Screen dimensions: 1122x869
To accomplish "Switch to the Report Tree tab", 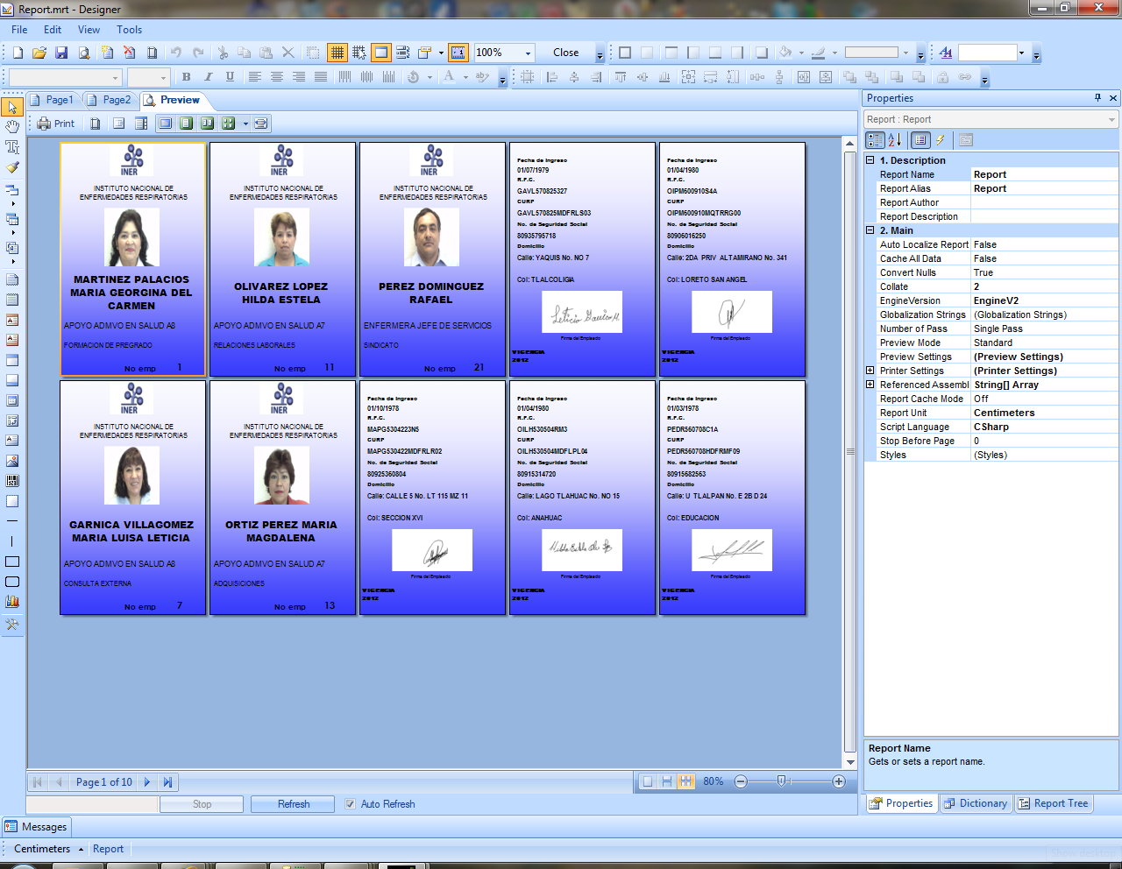I will coord(1053,803).
